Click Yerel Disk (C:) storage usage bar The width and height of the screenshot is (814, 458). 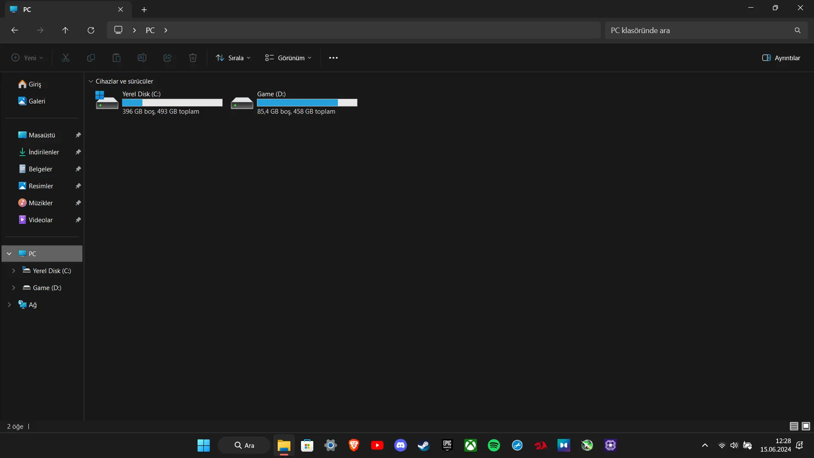pyautogui.click(x=172, y=103)
